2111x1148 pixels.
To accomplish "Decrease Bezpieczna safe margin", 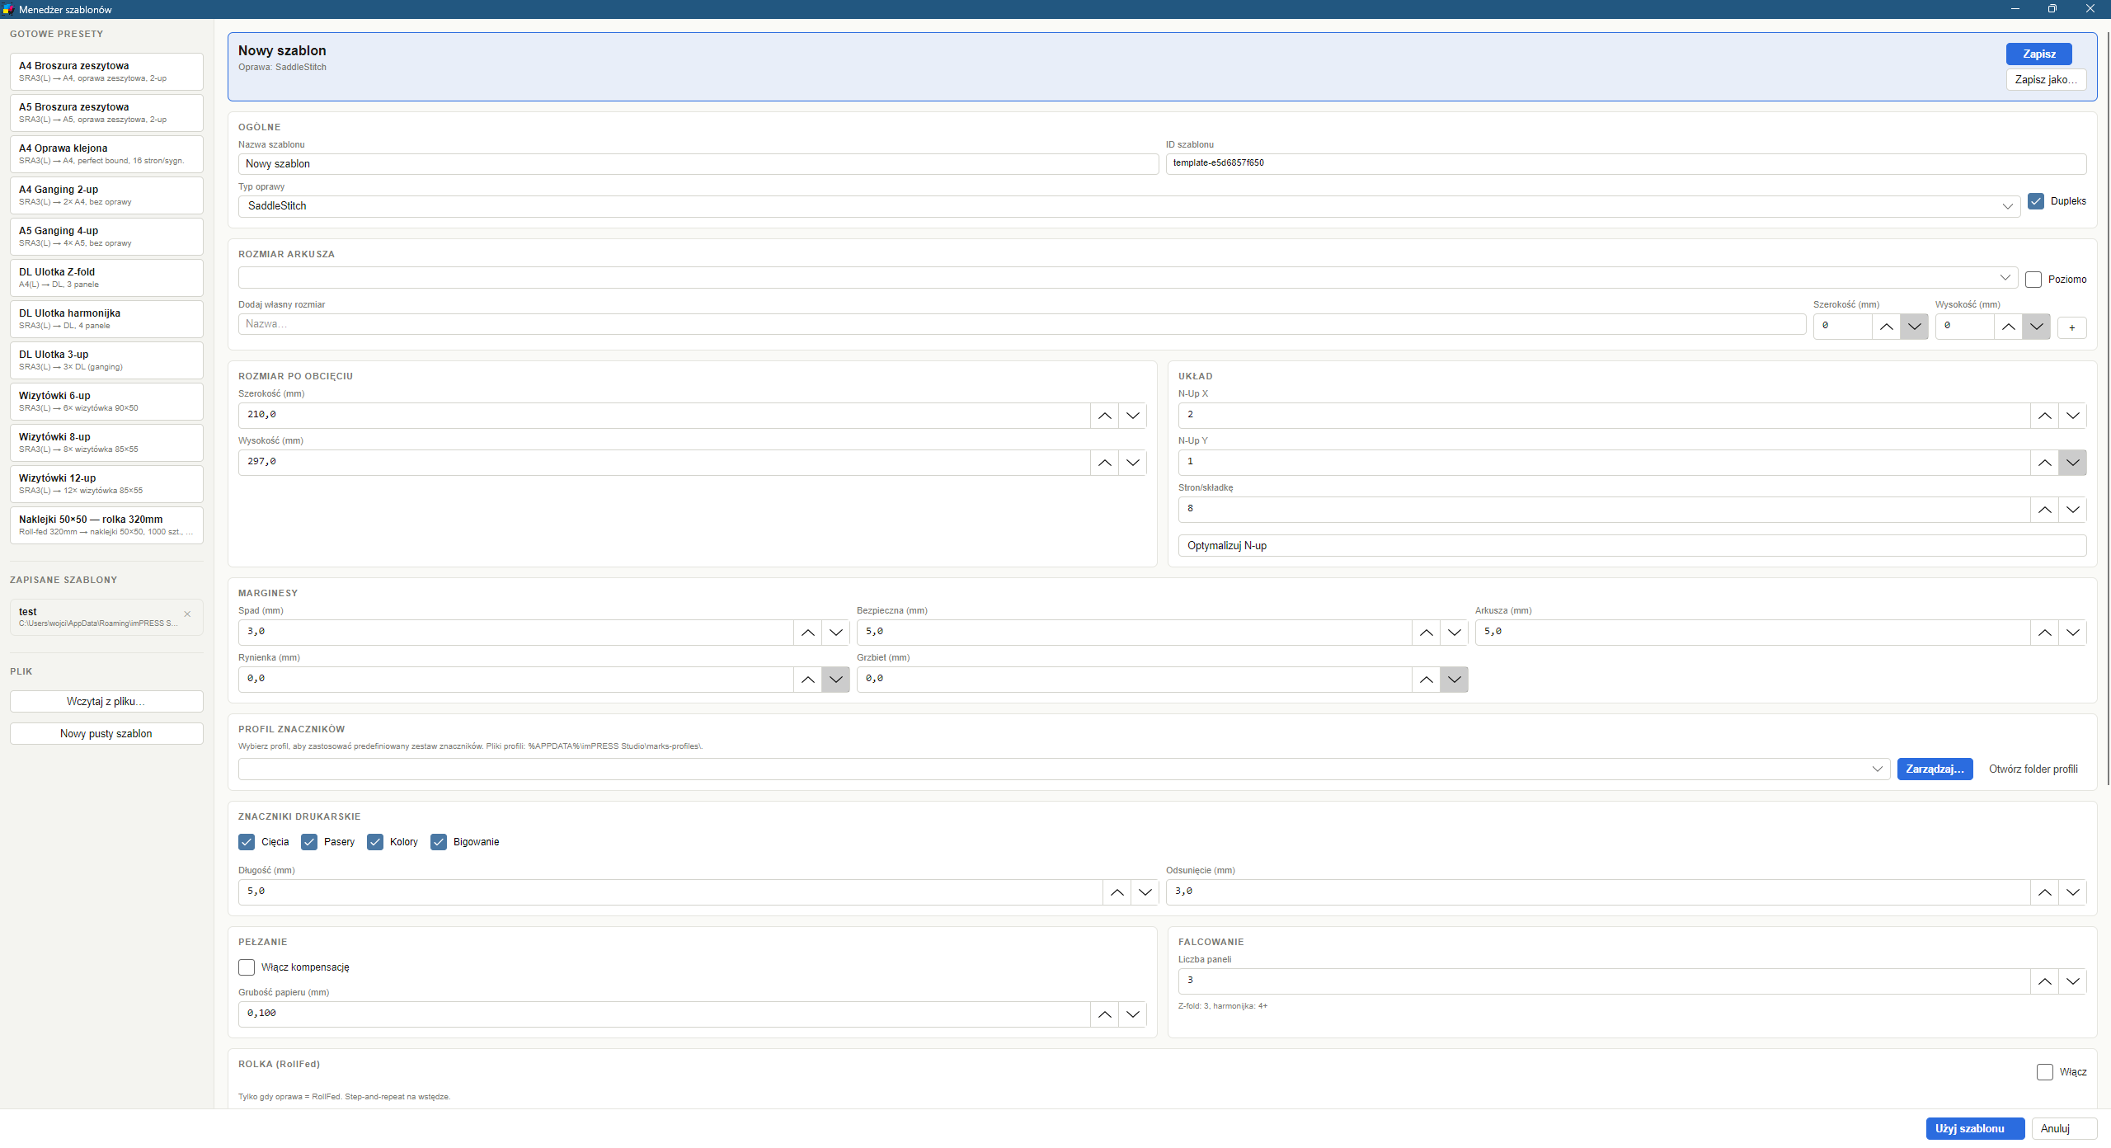I will 1455,633.
